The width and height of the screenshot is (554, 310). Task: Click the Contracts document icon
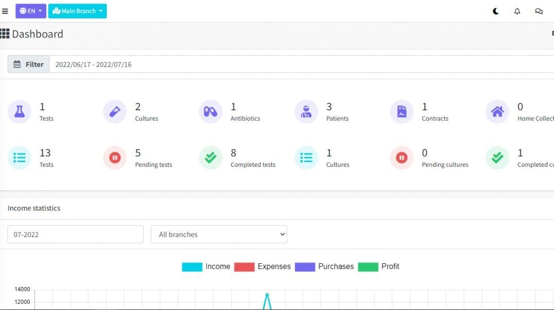402,111
